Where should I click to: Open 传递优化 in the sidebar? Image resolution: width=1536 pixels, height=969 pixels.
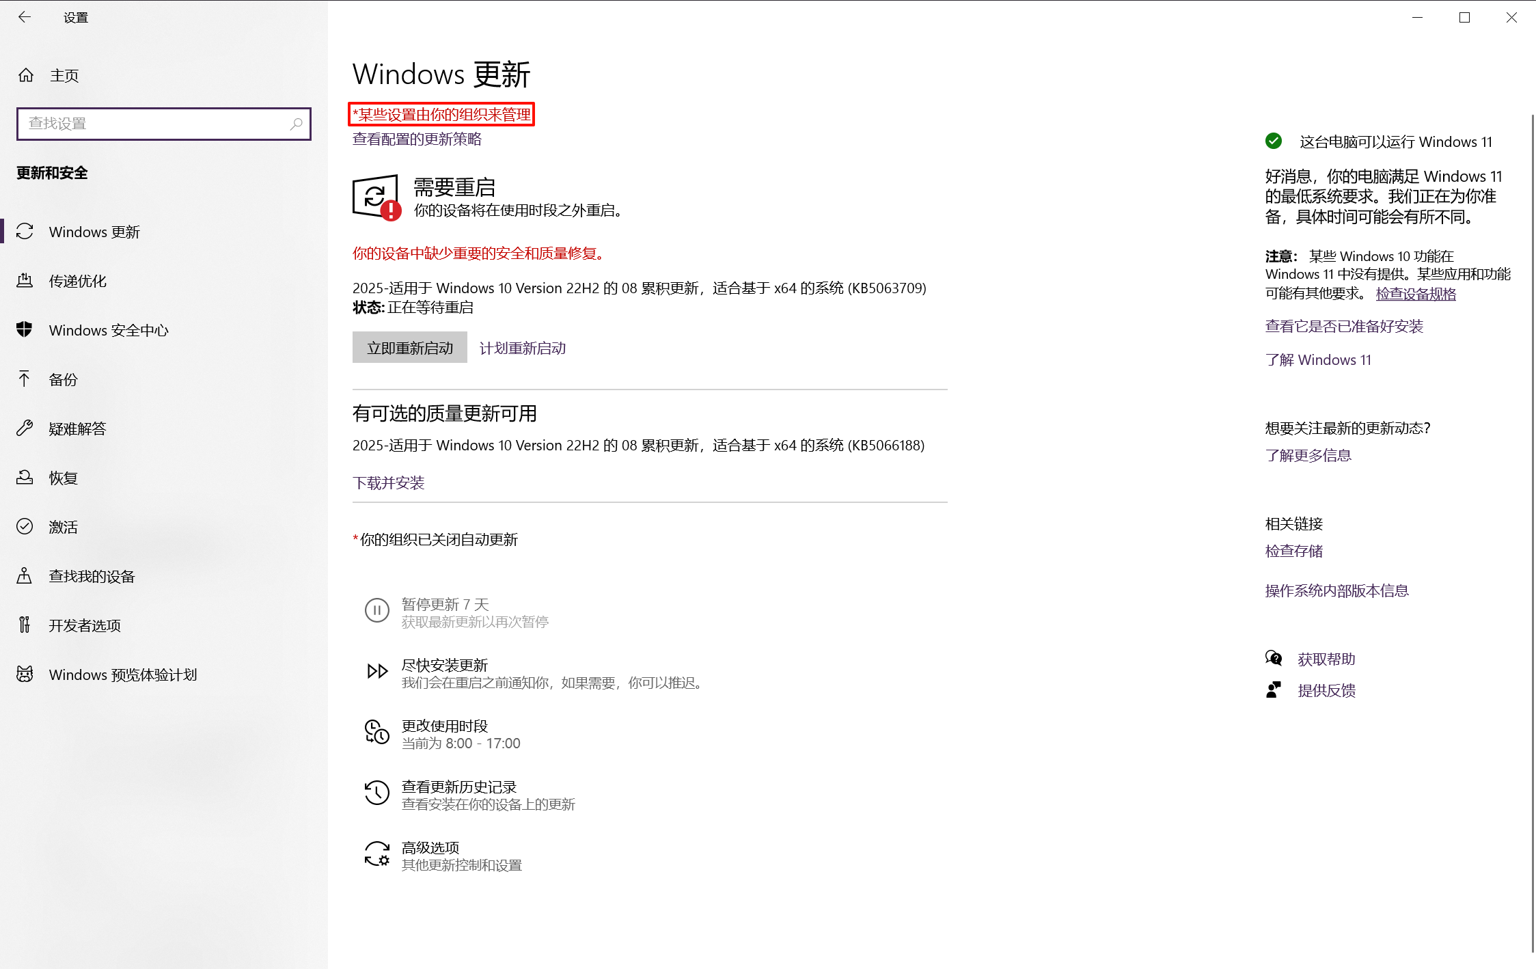tap(77, 281)
